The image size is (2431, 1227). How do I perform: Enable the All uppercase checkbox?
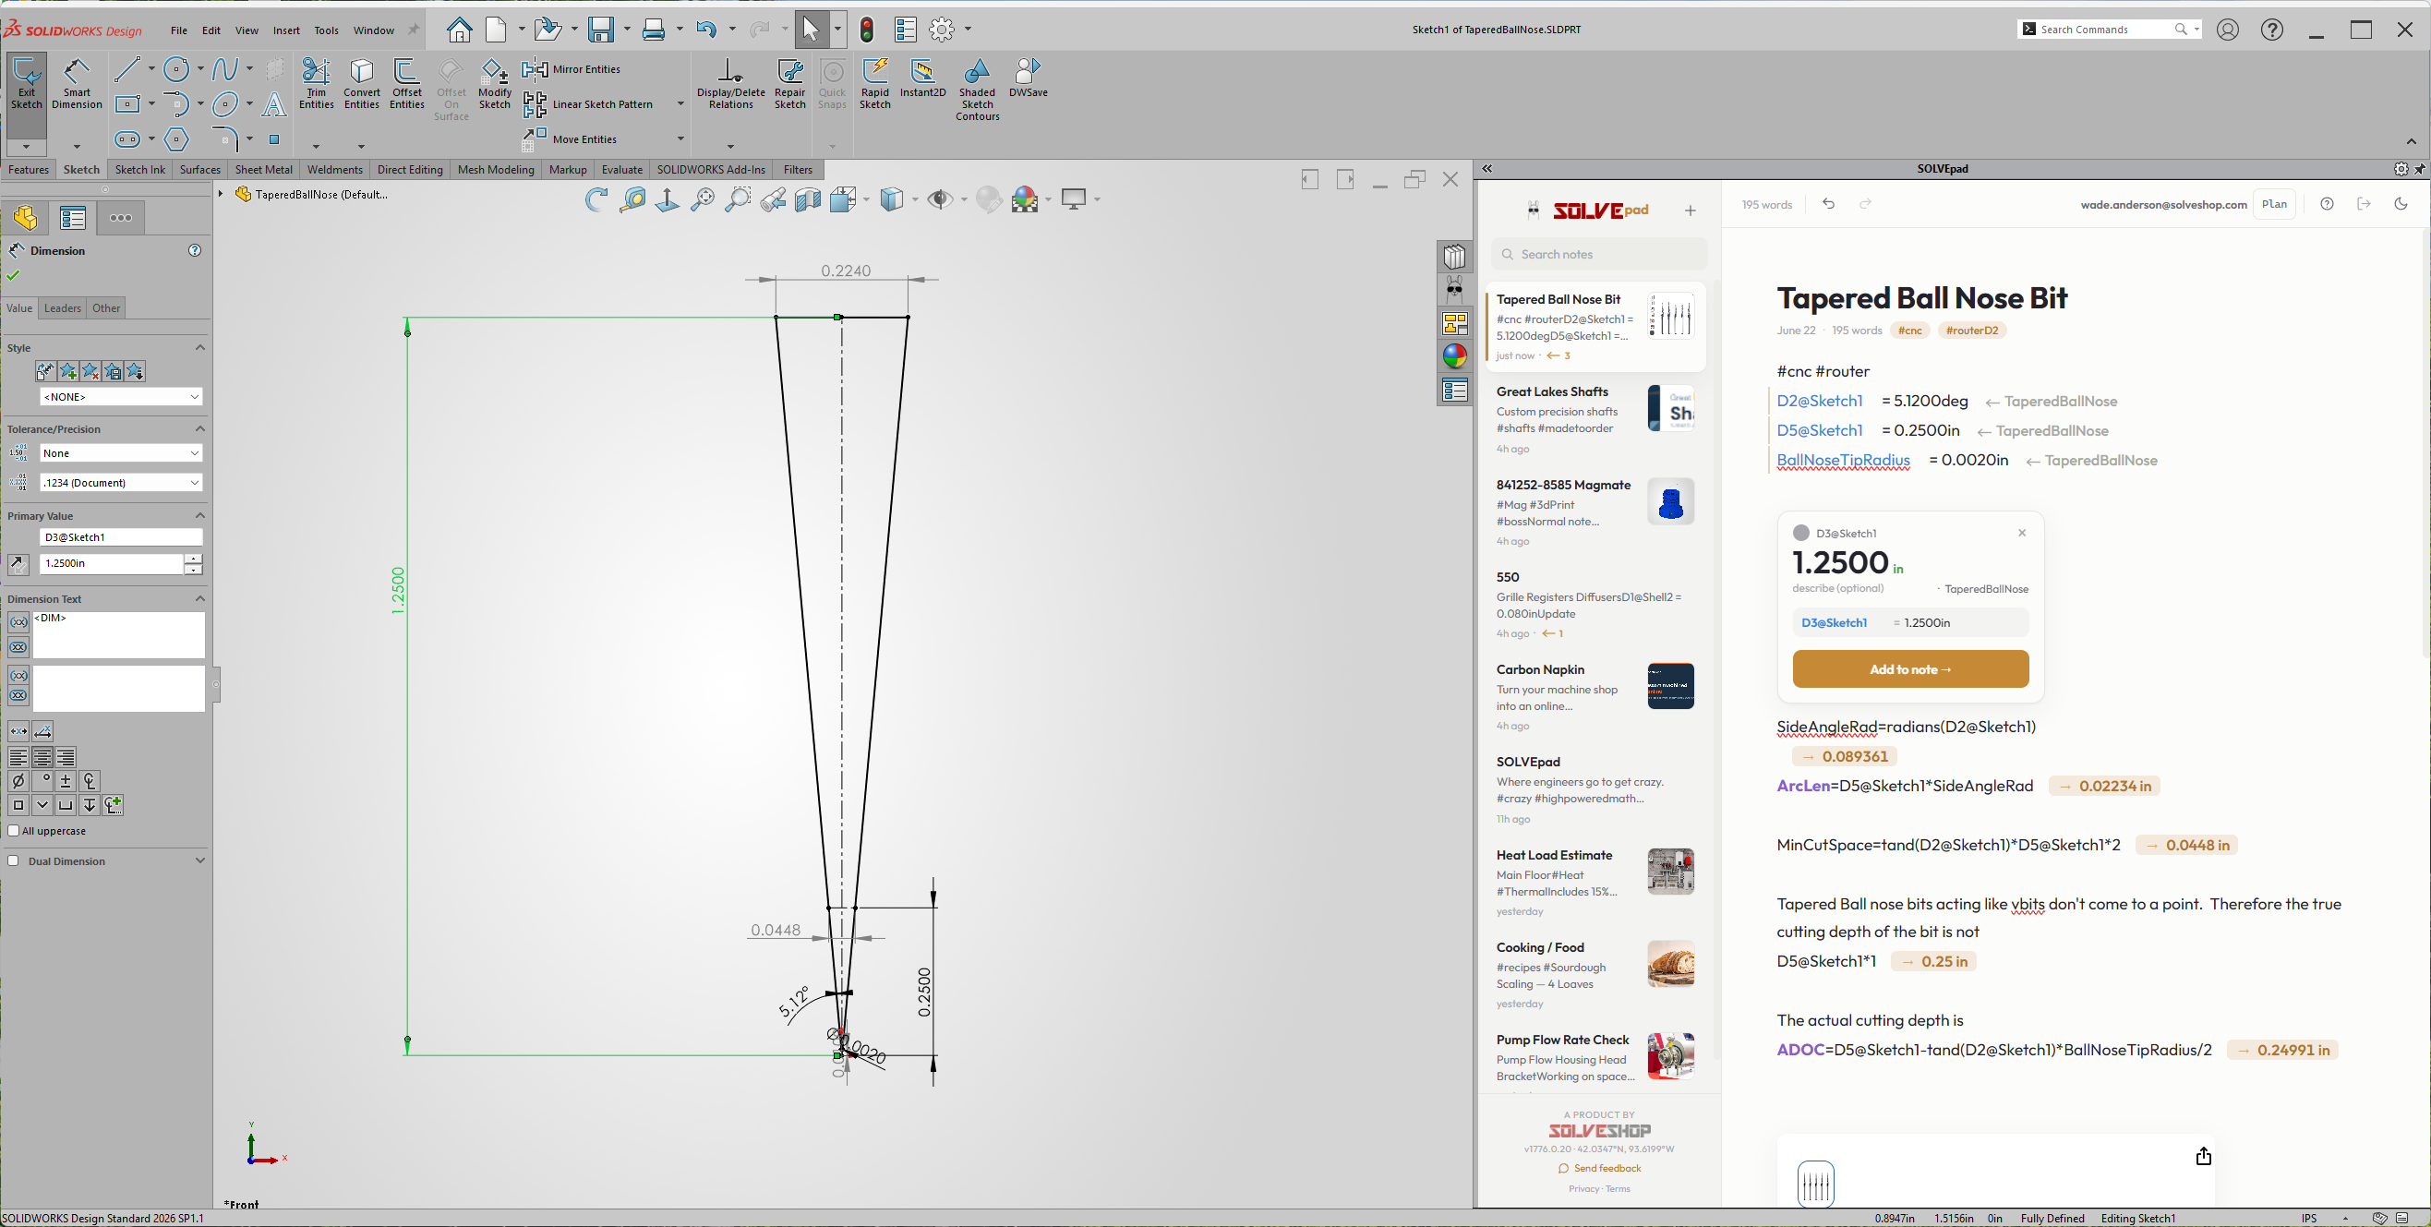tap(13, 831)
